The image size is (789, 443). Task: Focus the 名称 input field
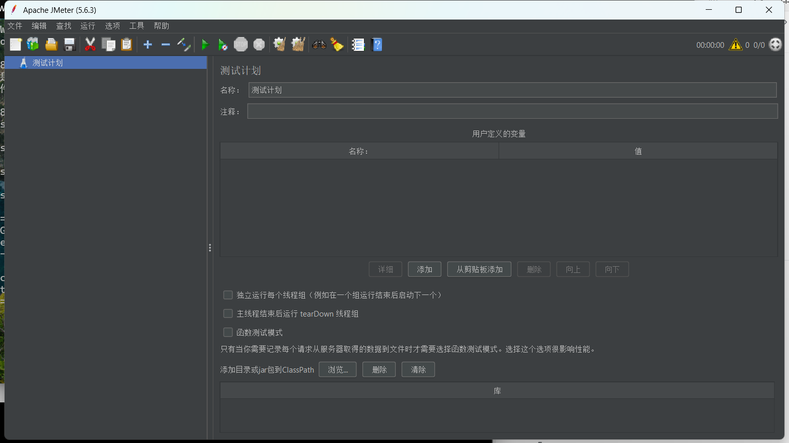click(x=512, y=90)
